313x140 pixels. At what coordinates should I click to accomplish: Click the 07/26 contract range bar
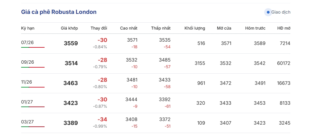tap(33, 47)
